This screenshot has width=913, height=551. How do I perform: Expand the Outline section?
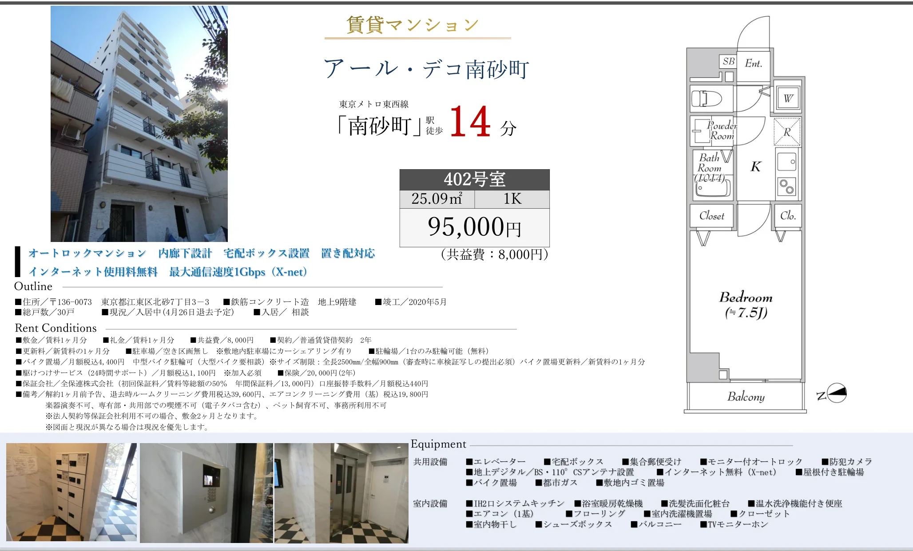pyautogui.click(x=33, y=286)
